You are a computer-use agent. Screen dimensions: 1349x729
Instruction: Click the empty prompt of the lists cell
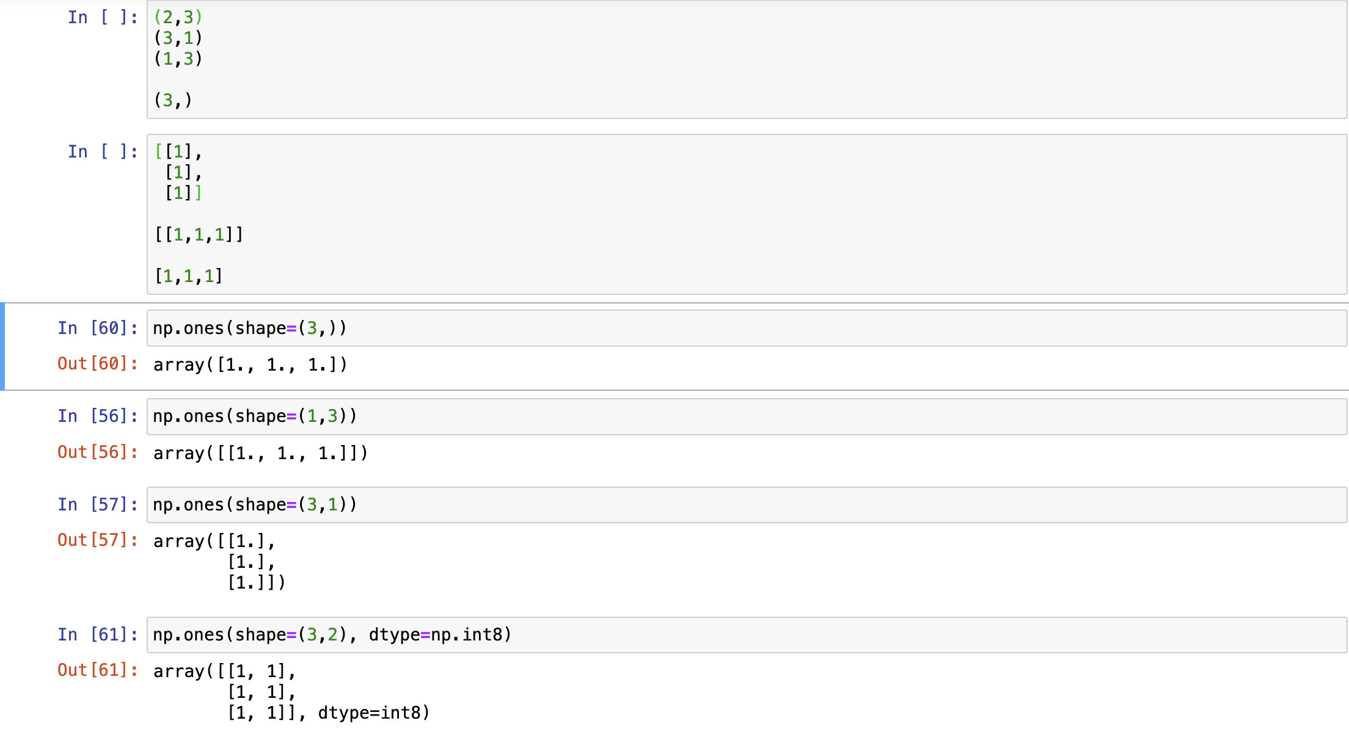click(103, 152)
